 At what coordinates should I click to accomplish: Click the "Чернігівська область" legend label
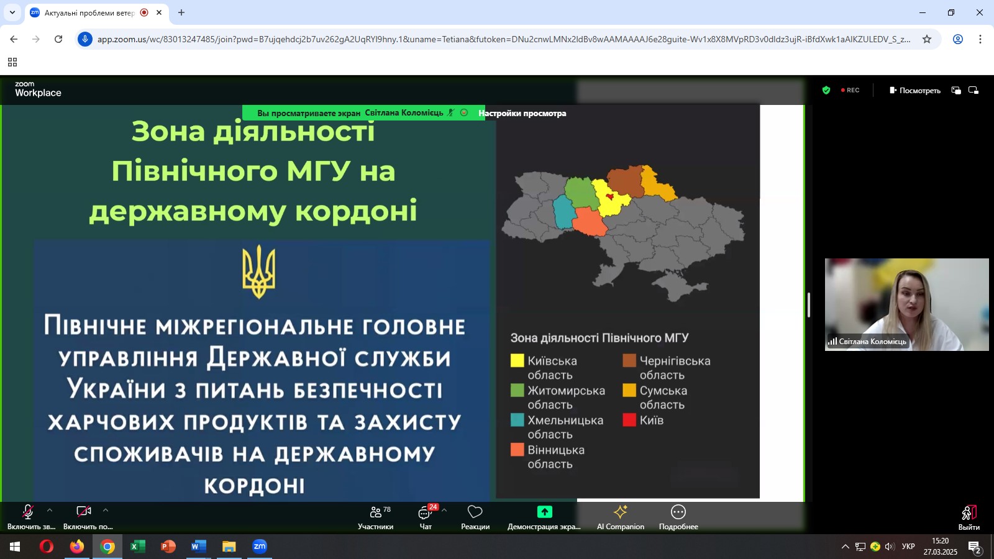(675, 368)
